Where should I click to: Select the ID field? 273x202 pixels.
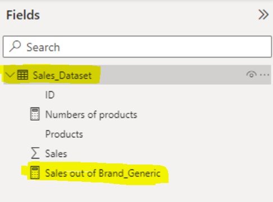[x=50, y=95]
